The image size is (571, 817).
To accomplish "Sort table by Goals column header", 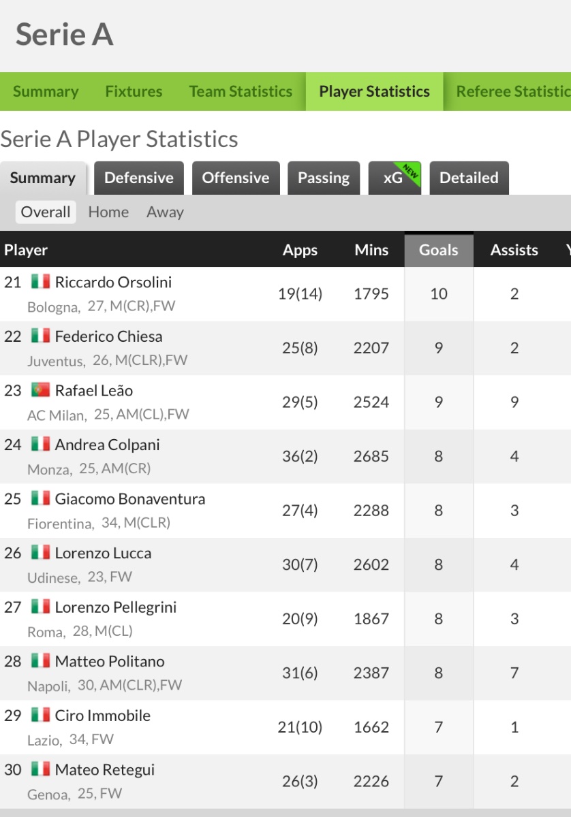I will pyautogui.click(x=439, y=250).
